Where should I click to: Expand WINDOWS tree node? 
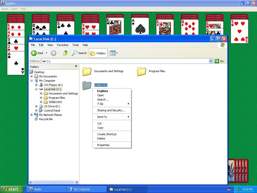tap(41, 102)
